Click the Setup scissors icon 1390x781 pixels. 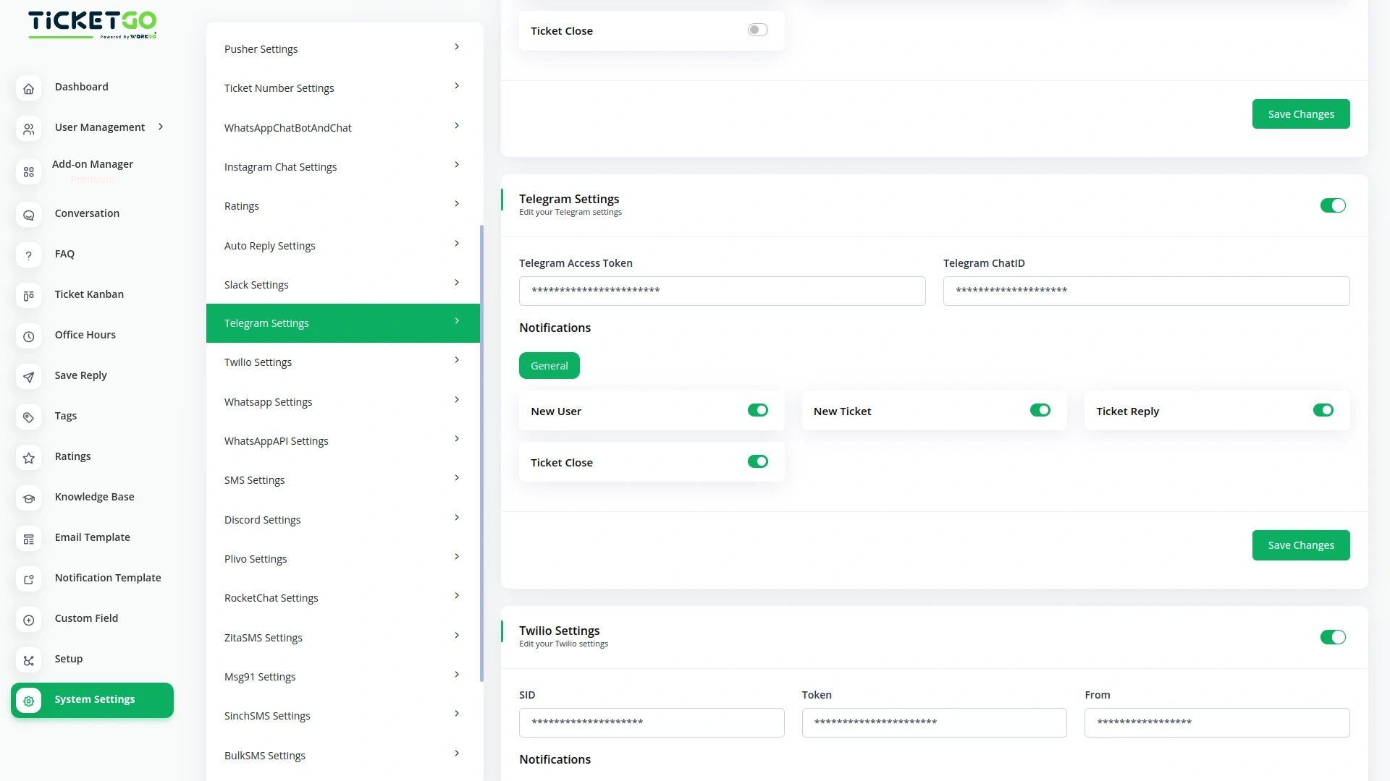[x=28, y=660]
